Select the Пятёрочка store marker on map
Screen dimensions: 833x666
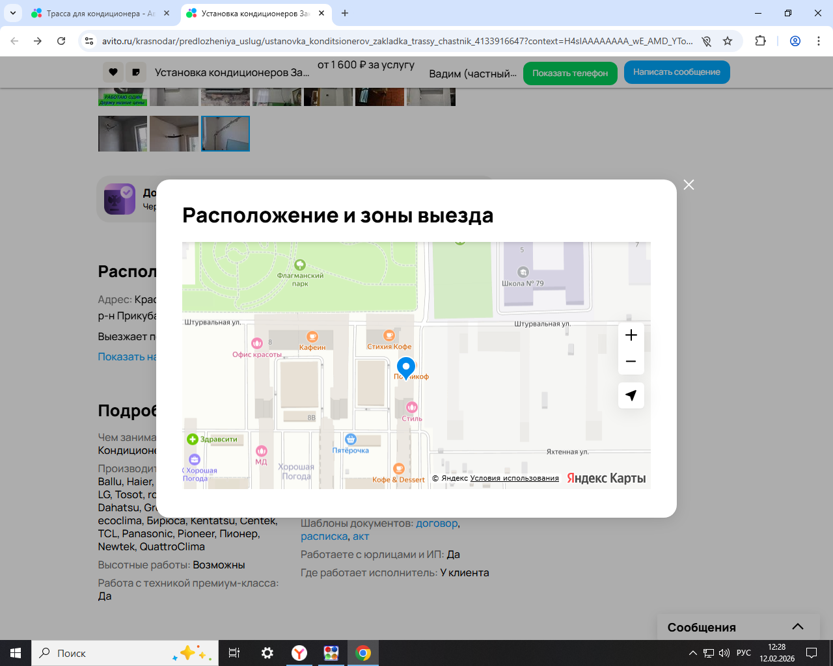(x=351, y=440)
